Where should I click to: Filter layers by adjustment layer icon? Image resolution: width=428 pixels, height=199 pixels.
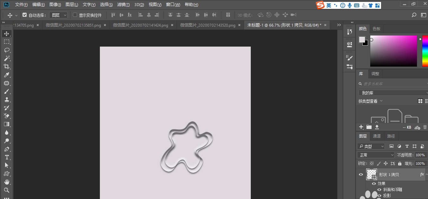tap(399, 146)
